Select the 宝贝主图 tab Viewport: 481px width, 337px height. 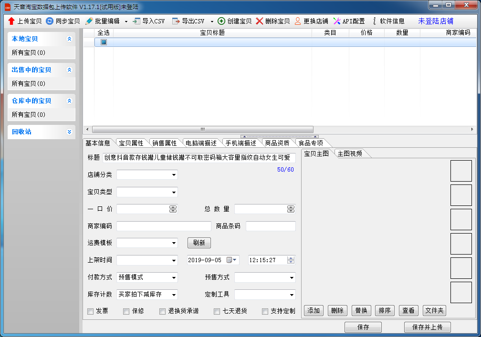point(316,153)
